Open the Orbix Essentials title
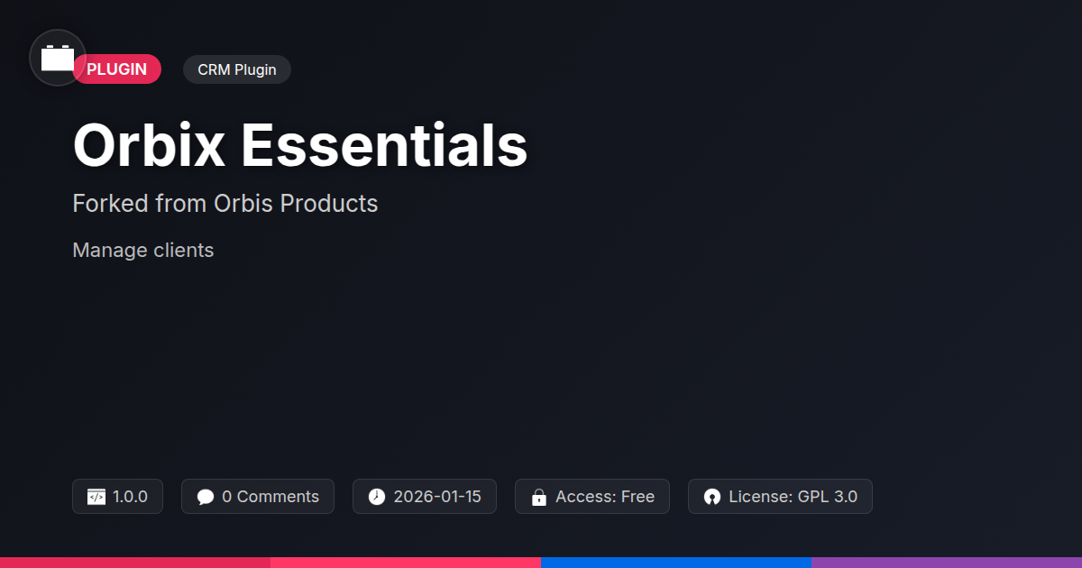Viewport: 1082px width, 568px height. tap(300, 144)
